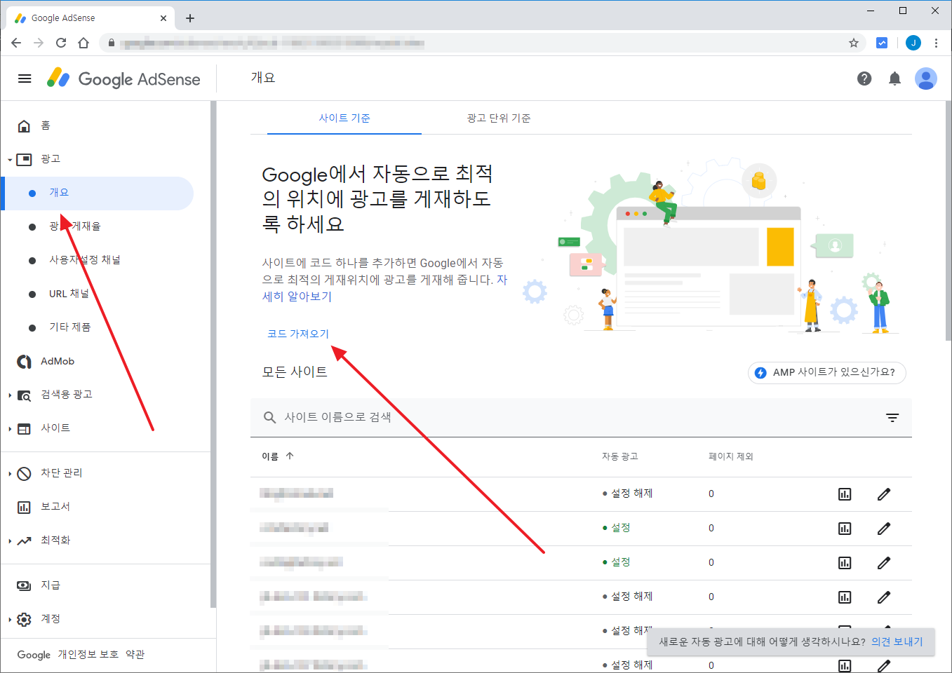This screenshot has height=673, width=952.
Task: Select 홈 in the sidebar
Action: tap(105, 125)
